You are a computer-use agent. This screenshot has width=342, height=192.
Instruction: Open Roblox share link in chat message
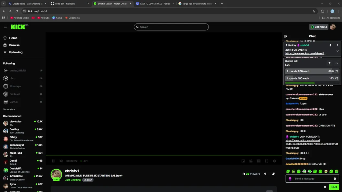pos(312,144)
